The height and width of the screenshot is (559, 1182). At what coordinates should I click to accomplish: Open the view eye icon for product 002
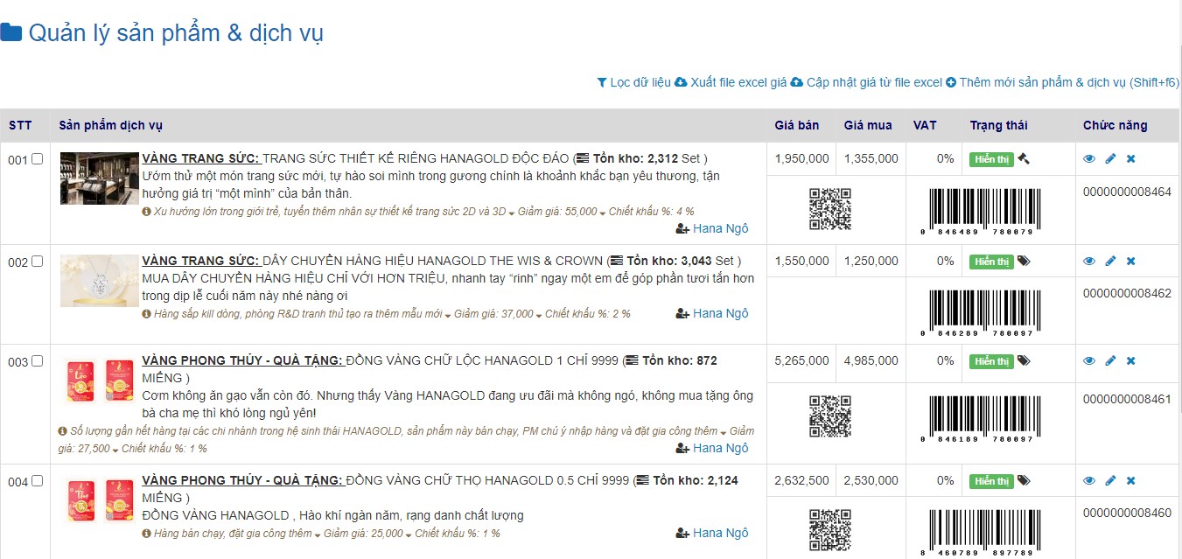click(1089, 262)
